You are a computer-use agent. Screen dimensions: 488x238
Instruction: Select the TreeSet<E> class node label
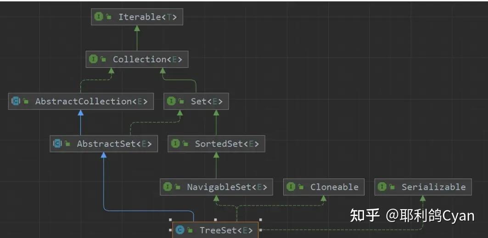pos(226,230)
